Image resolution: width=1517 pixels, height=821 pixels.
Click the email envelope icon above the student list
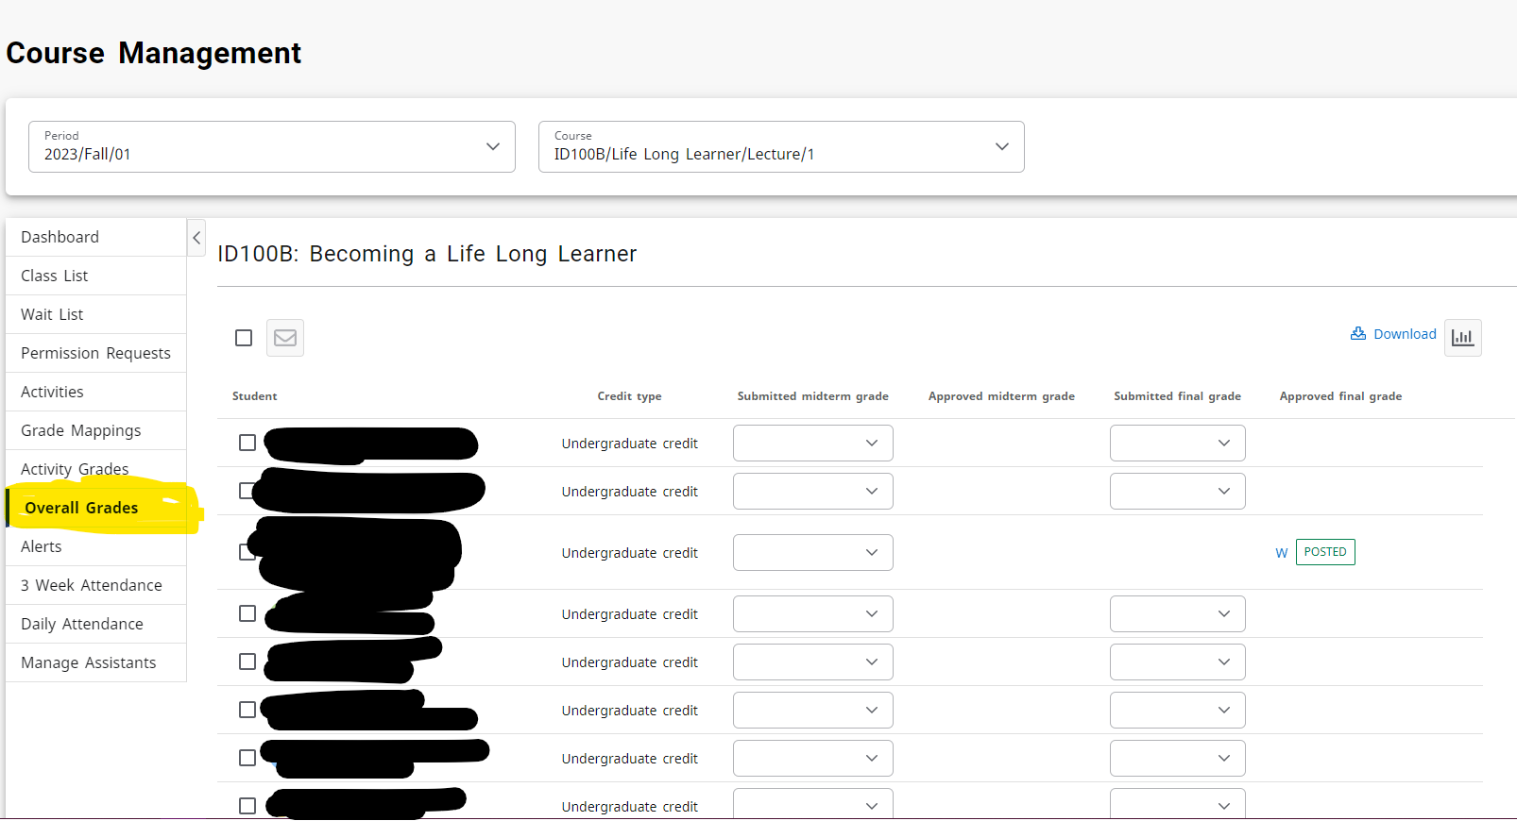click(x=285, y=338)
